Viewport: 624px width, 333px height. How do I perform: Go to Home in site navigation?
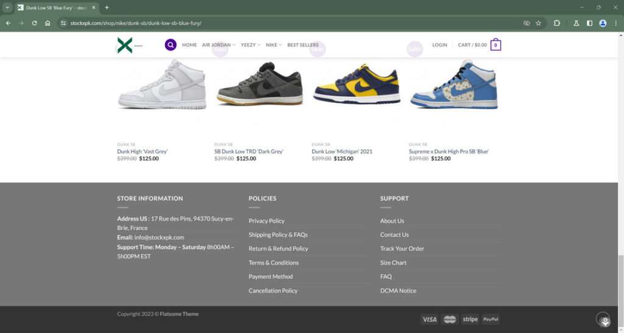190,45
